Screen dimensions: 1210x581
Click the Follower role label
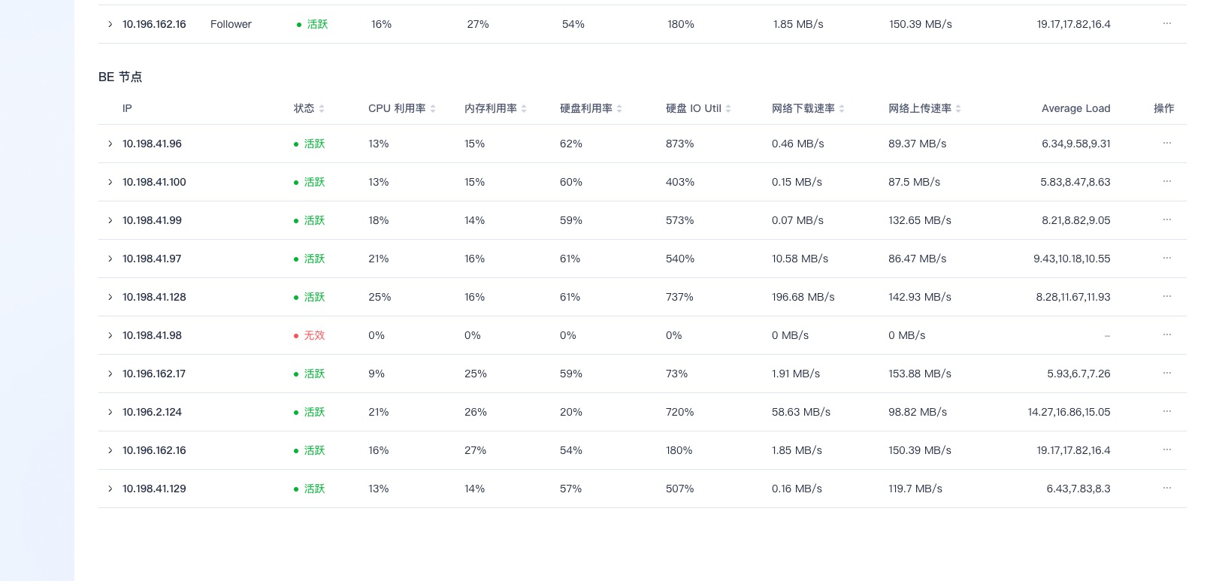[231, 24]
